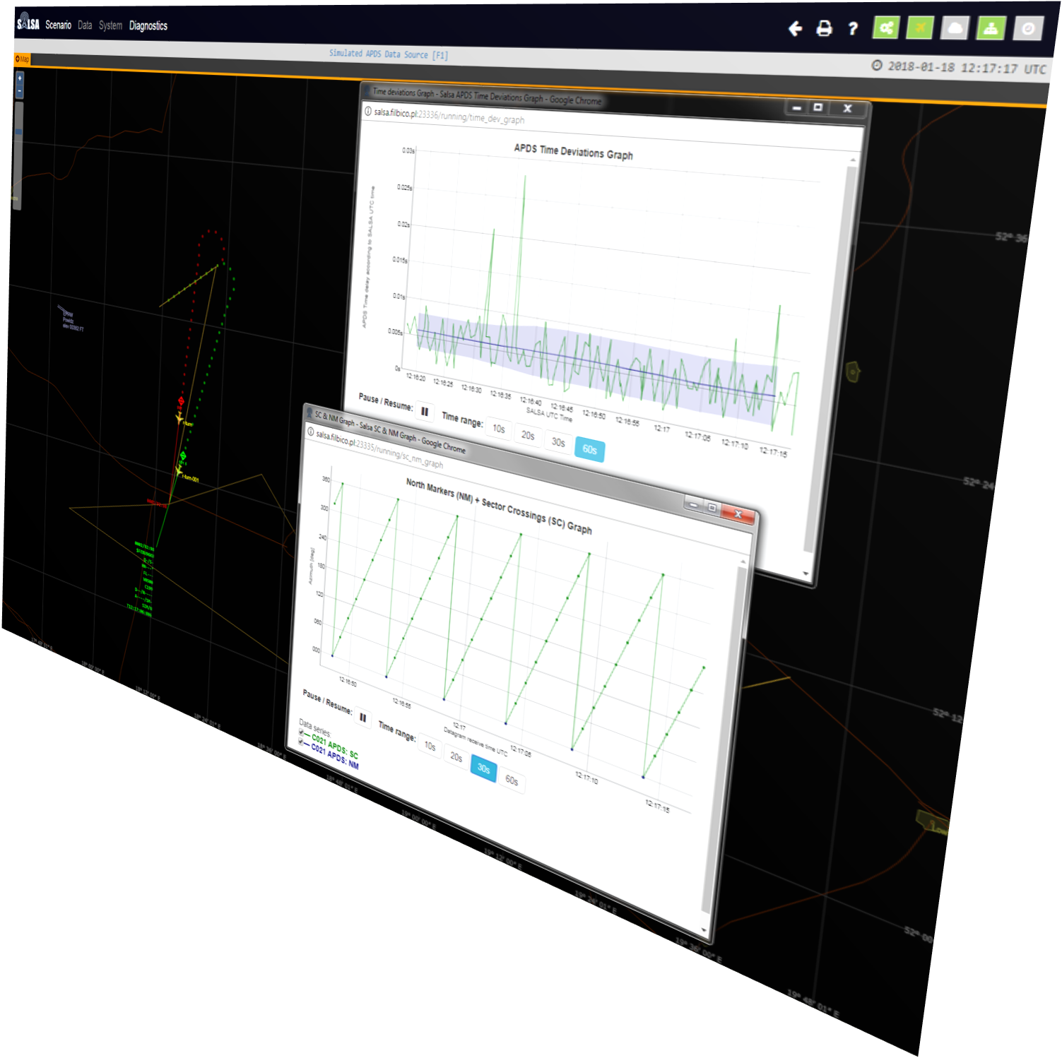Select the orange Map tab
This screenshot has width=1062, height=1058.
pyautogui.click(x=22, y=59)
